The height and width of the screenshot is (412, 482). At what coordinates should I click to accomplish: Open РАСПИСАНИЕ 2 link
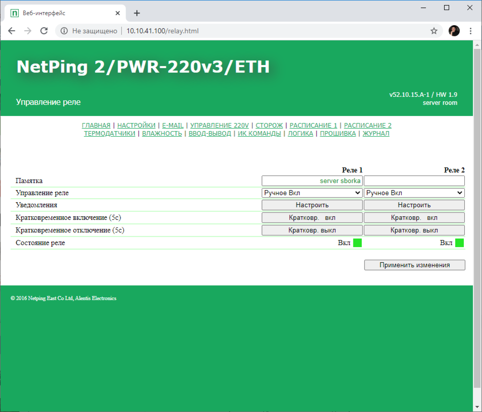coord(367,126)
